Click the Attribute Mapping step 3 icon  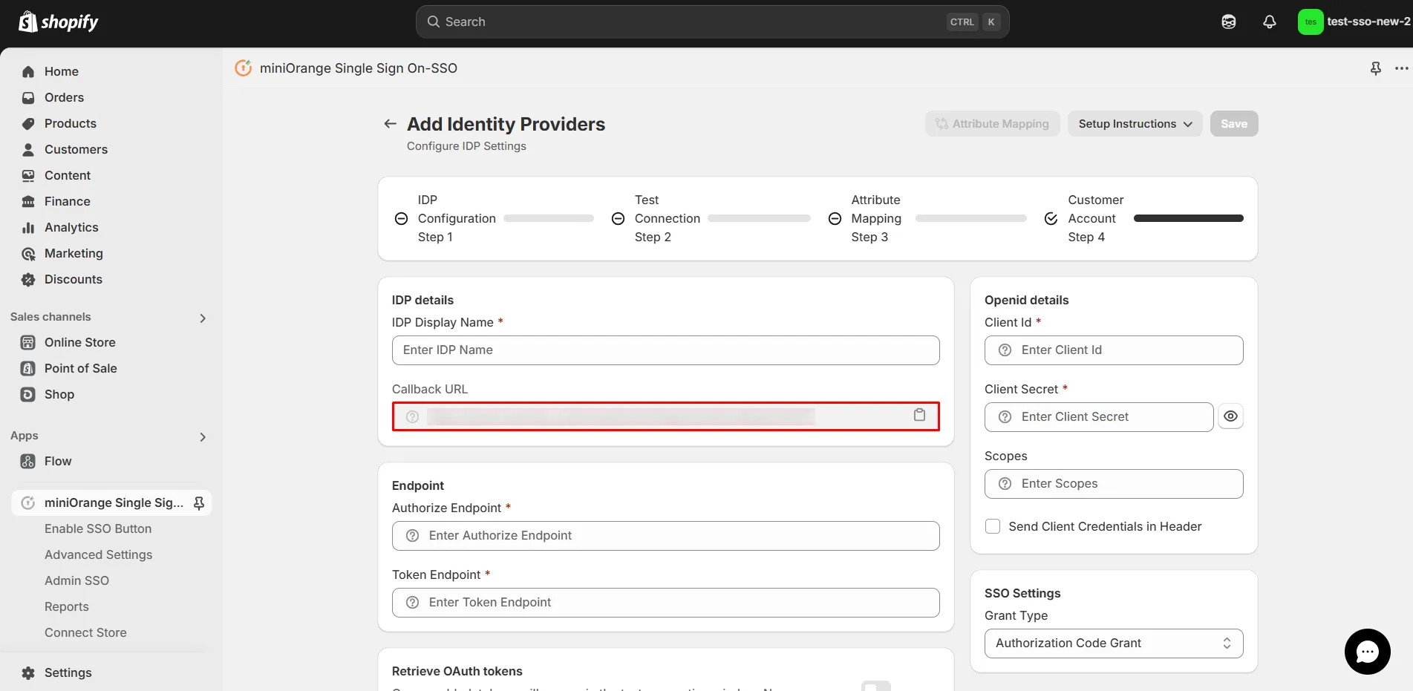[835, 219]
